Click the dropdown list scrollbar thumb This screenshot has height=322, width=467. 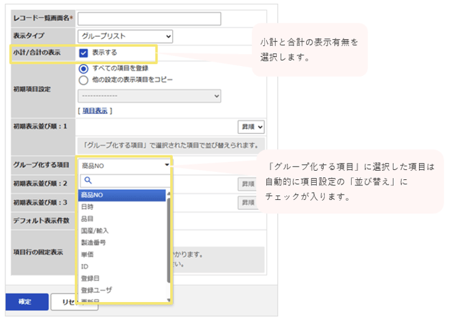coord(169,240)
